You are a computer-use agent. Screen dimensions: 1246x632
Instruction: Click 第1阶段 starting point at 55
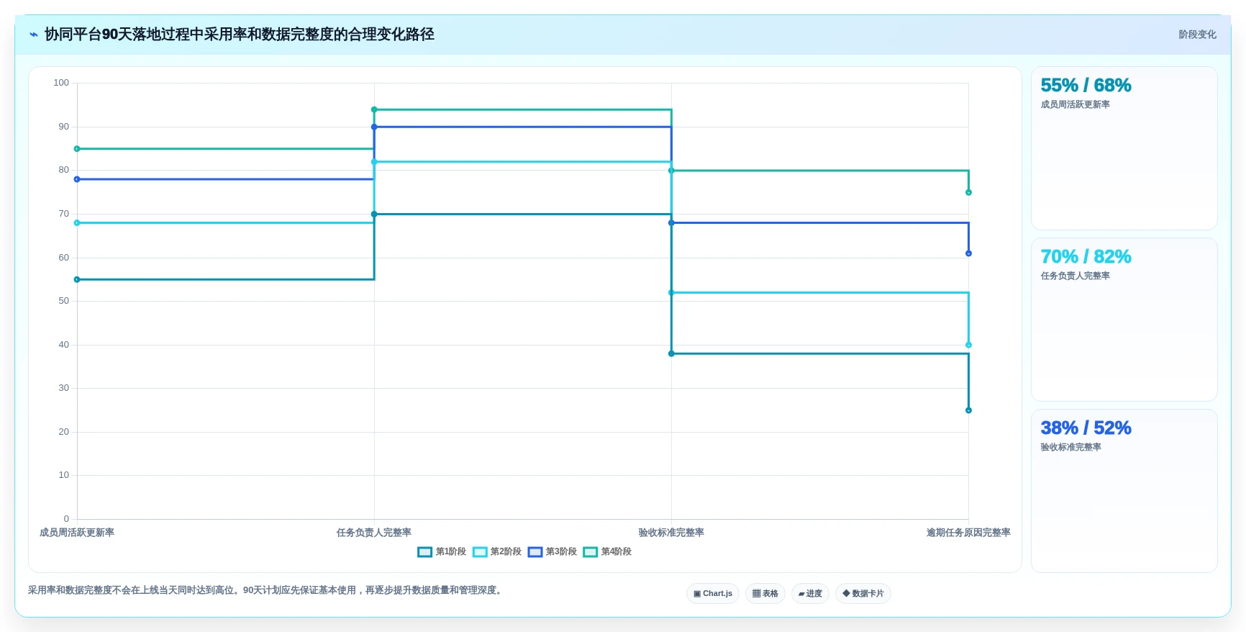click(77, 279)
